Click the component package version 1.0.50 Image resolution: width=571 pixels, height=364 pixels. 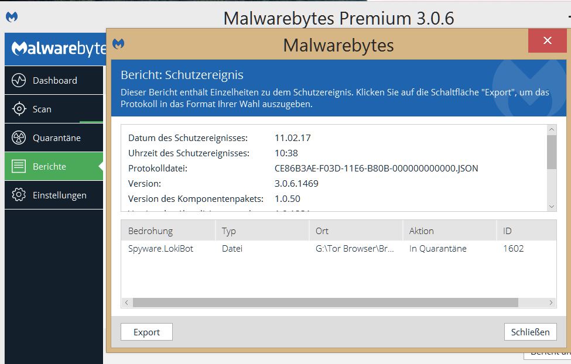click(x=288, y=199)
